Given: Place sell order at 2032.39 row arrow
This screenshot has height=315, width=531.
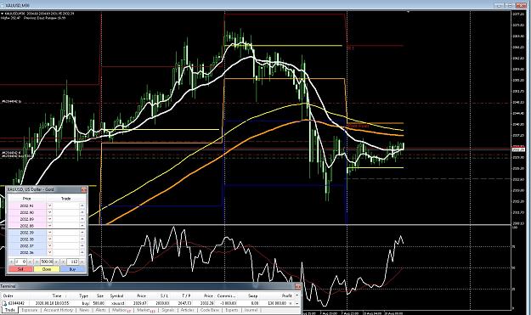Looking at the screenshot, I should coord(49,233).
